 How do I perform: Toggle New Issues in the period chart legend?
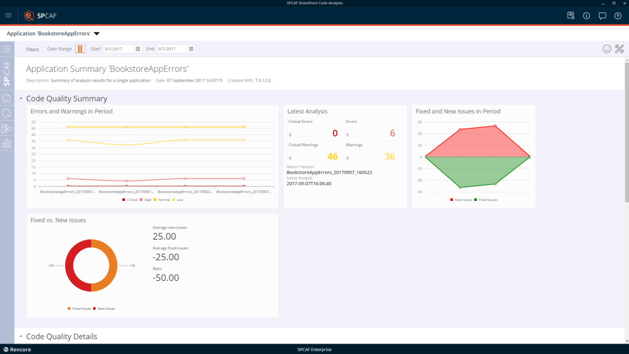[x=461, y=200]
